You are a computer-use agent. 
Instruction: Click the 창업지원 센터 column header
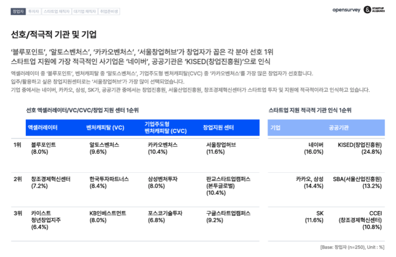coord(218,127)
